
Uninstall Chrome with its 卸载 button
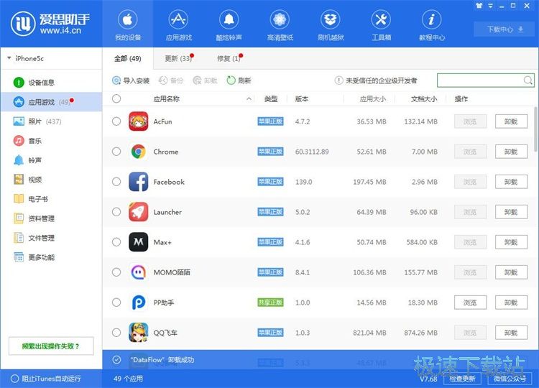[x=511, y=152]
